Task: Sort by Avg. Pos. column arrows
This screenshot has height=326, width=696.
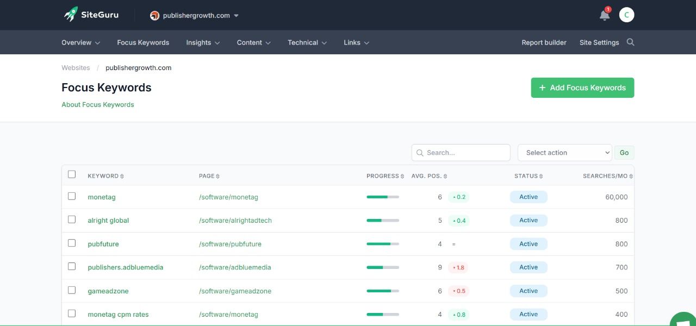Action: 445,176
